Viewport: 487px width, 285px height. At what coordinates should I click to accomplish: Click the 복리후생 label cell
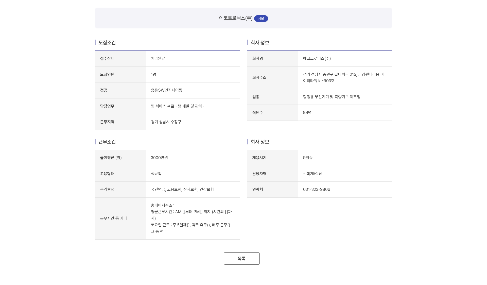pos(120,190)
